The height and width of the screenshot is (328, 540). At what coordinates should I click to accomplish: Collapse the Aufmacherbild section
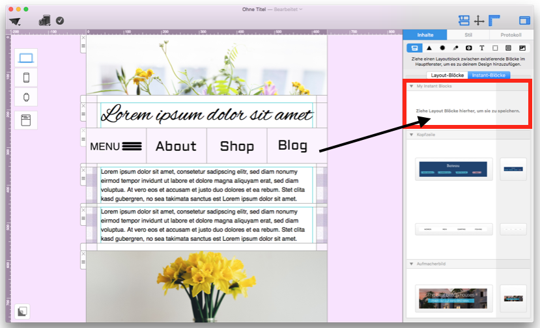(x=411, y=264)
